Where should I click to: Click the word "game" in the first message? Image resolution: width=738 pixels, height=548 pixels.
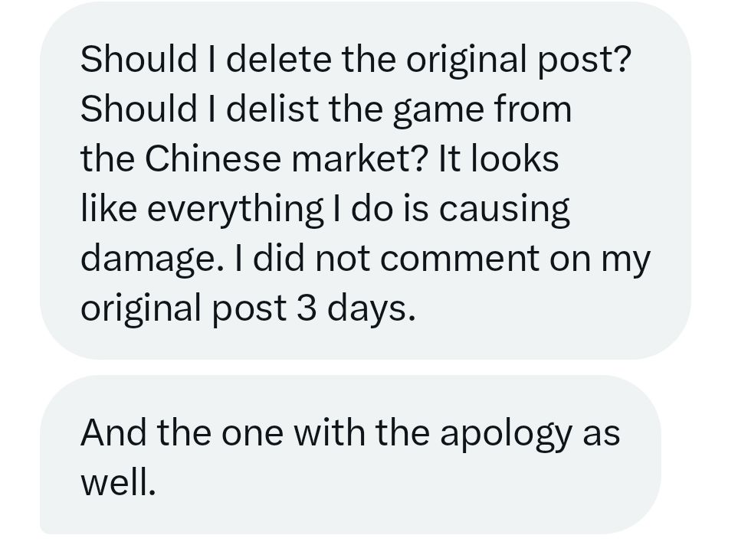tap(429, 109)
